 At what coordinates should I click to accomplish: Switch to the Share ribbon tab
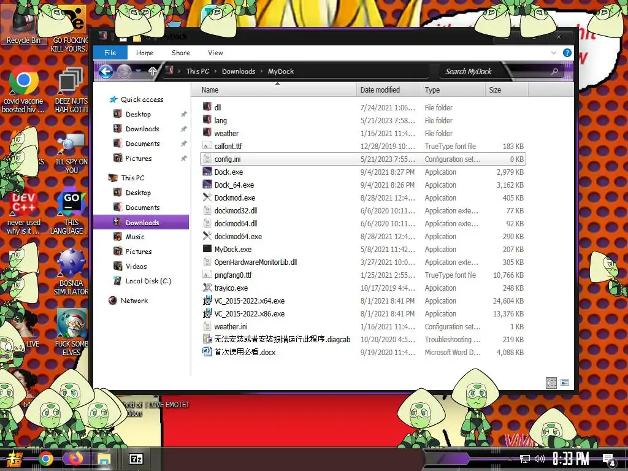[x=181, y=53]
